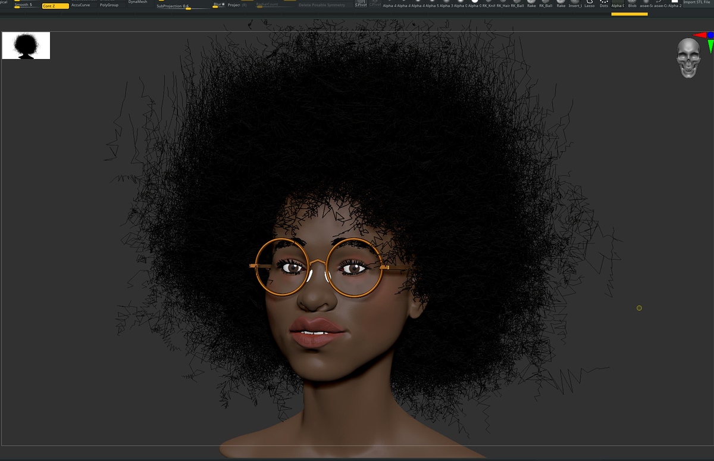Choose the Blob brush
This screenshot has height=461, width=714.
click(632, 4)
